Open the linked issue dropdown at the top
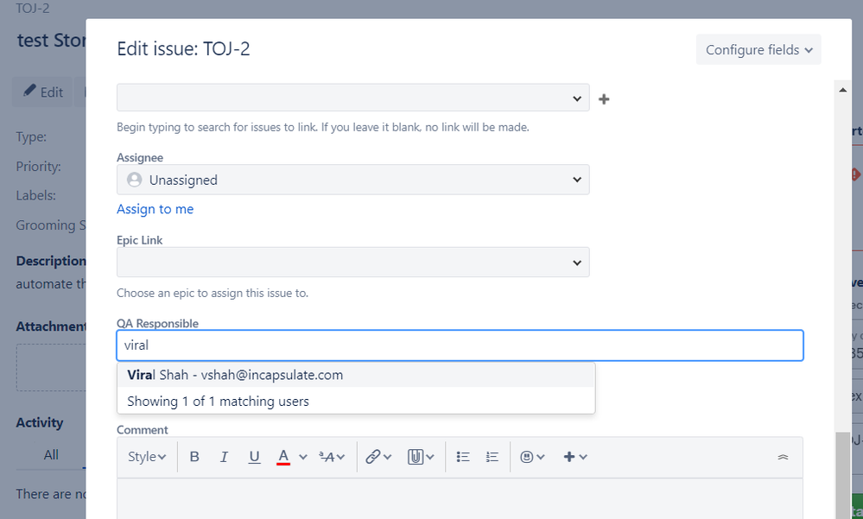Screen dimensions: 863x519 pyautogui.click(x=352, y=98)
